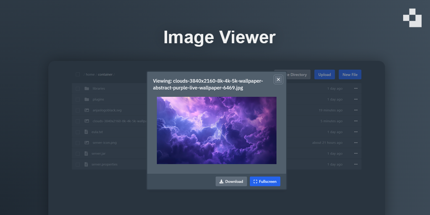The height and width of the screenshot is (215, 430).
Task: Tick the eula.txt checkbox
Action: [78, 132]
